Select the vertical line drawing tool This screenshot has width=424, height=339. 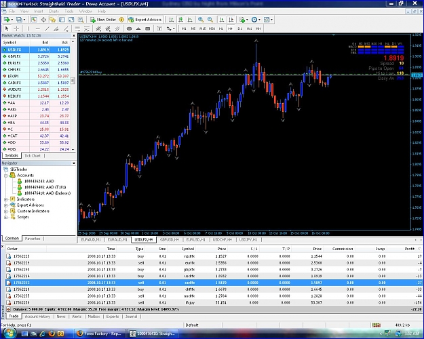click(x=28, y=28)
